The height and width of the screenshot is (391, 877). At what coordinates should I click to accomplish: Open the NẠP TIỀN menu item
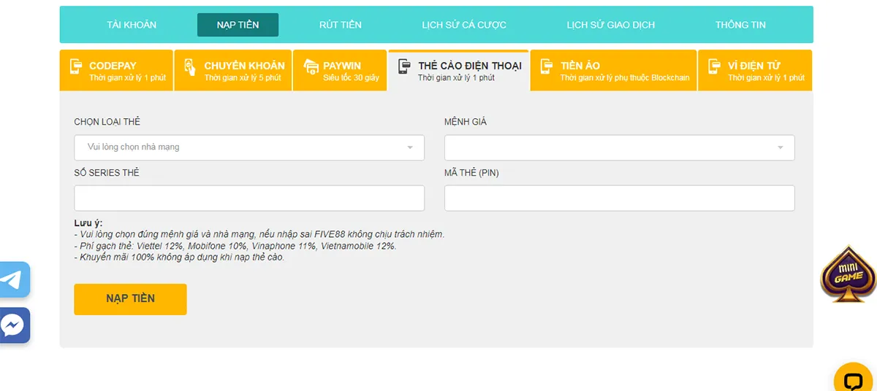(238, 25)
